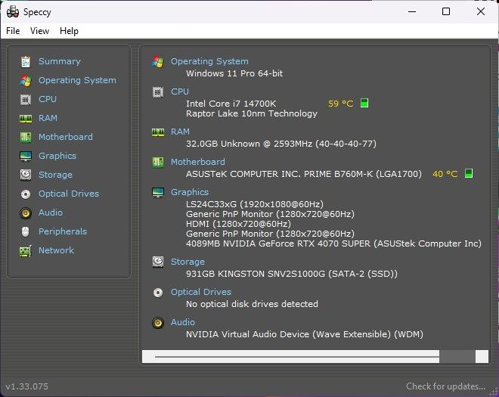
Task: Show Optical Drives from the sidebar
Action: [68, 194]
